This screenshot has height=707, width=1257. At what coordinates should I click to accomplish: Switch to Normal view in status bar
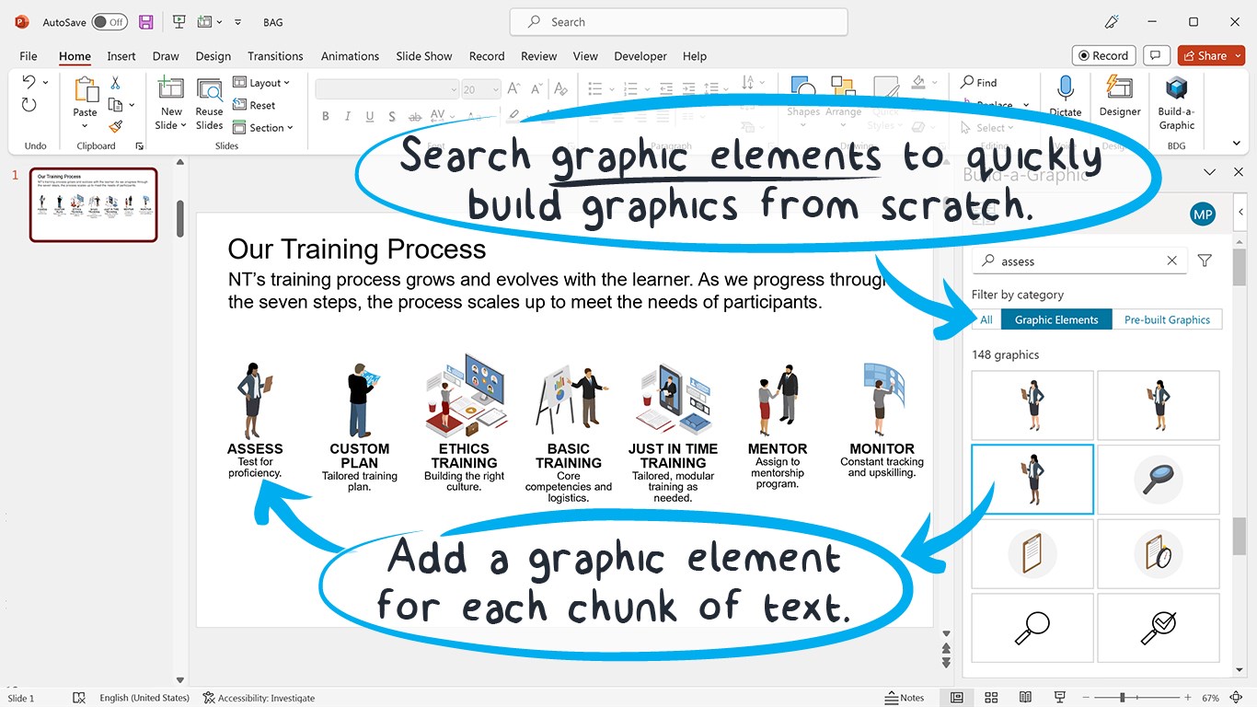coord(957,698)
